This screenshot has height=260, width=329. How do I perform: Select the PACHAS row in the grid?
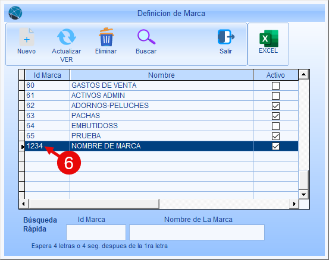click(x=162, y=116)
